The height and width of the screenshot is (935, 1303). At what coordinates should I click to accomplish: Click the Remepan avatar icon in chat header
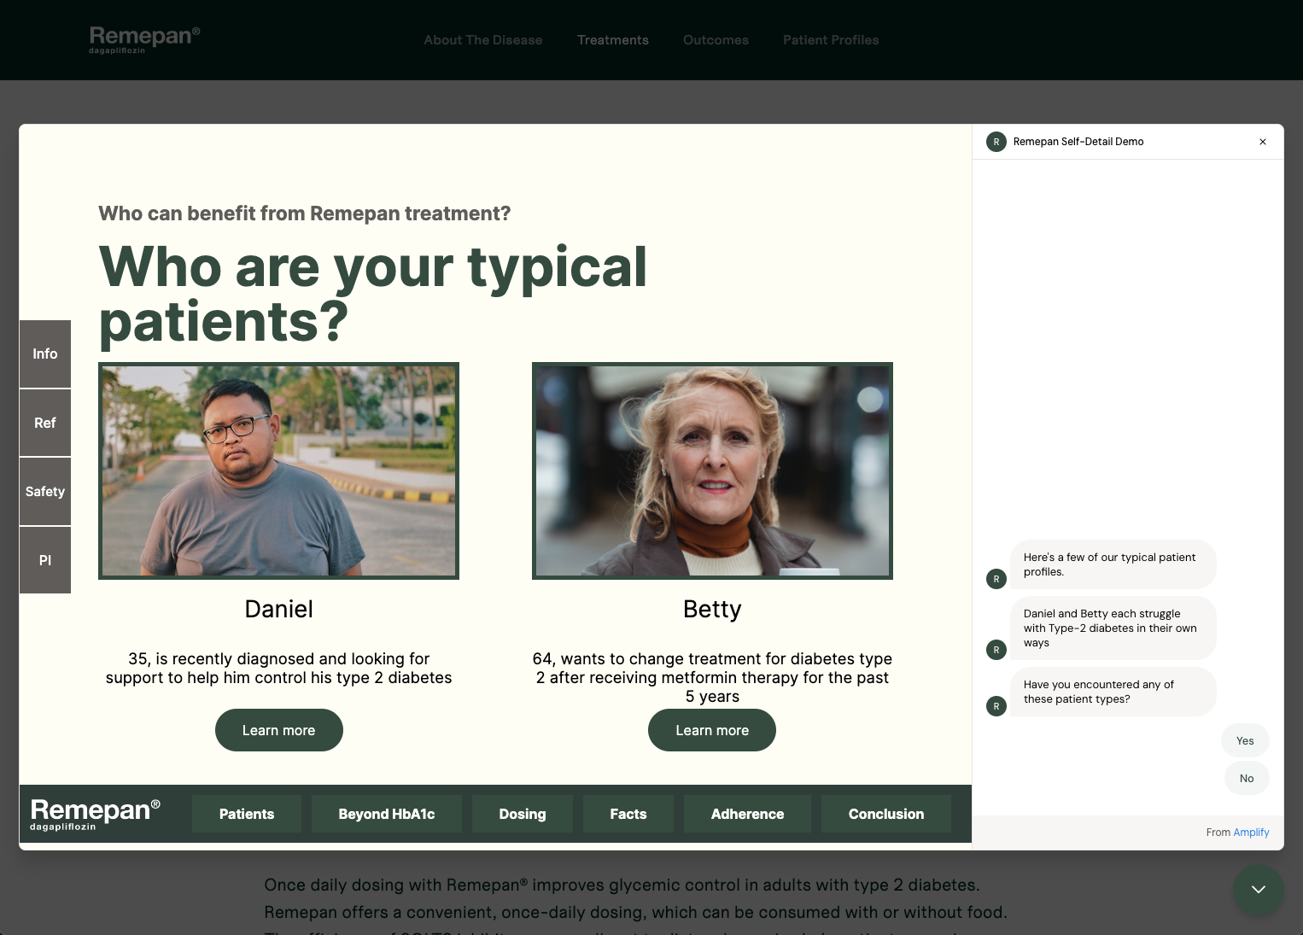coord(996,142)
